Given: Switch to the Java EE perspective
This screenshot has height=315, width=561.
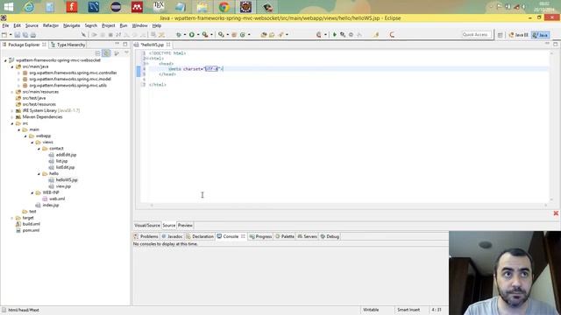Looking at the screenshot, I should [518, 35].
